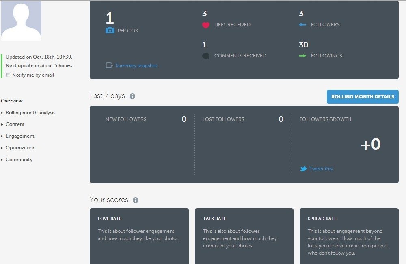Screen dimensions: 406x264
Task: Click the Twitter bird icon
Action: tap(303, 169)
